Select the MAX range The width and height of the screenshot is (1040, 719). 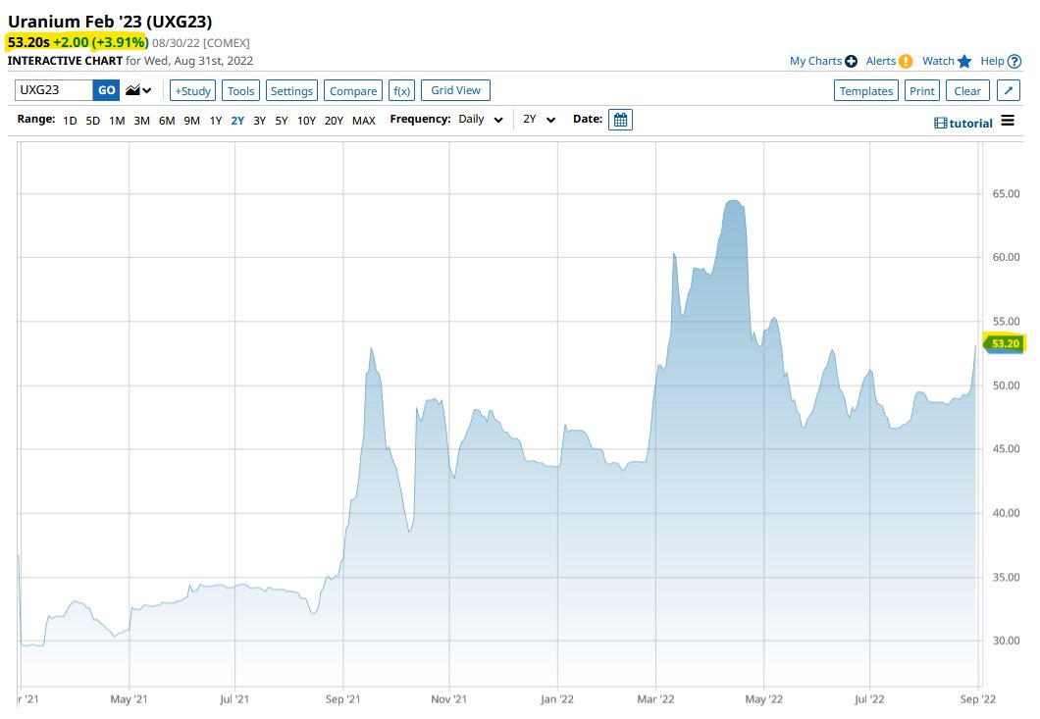click(363, 121)
